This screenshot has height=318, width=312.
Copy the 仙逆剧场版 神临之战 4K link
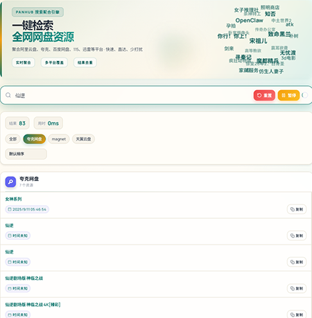point(297,315)
